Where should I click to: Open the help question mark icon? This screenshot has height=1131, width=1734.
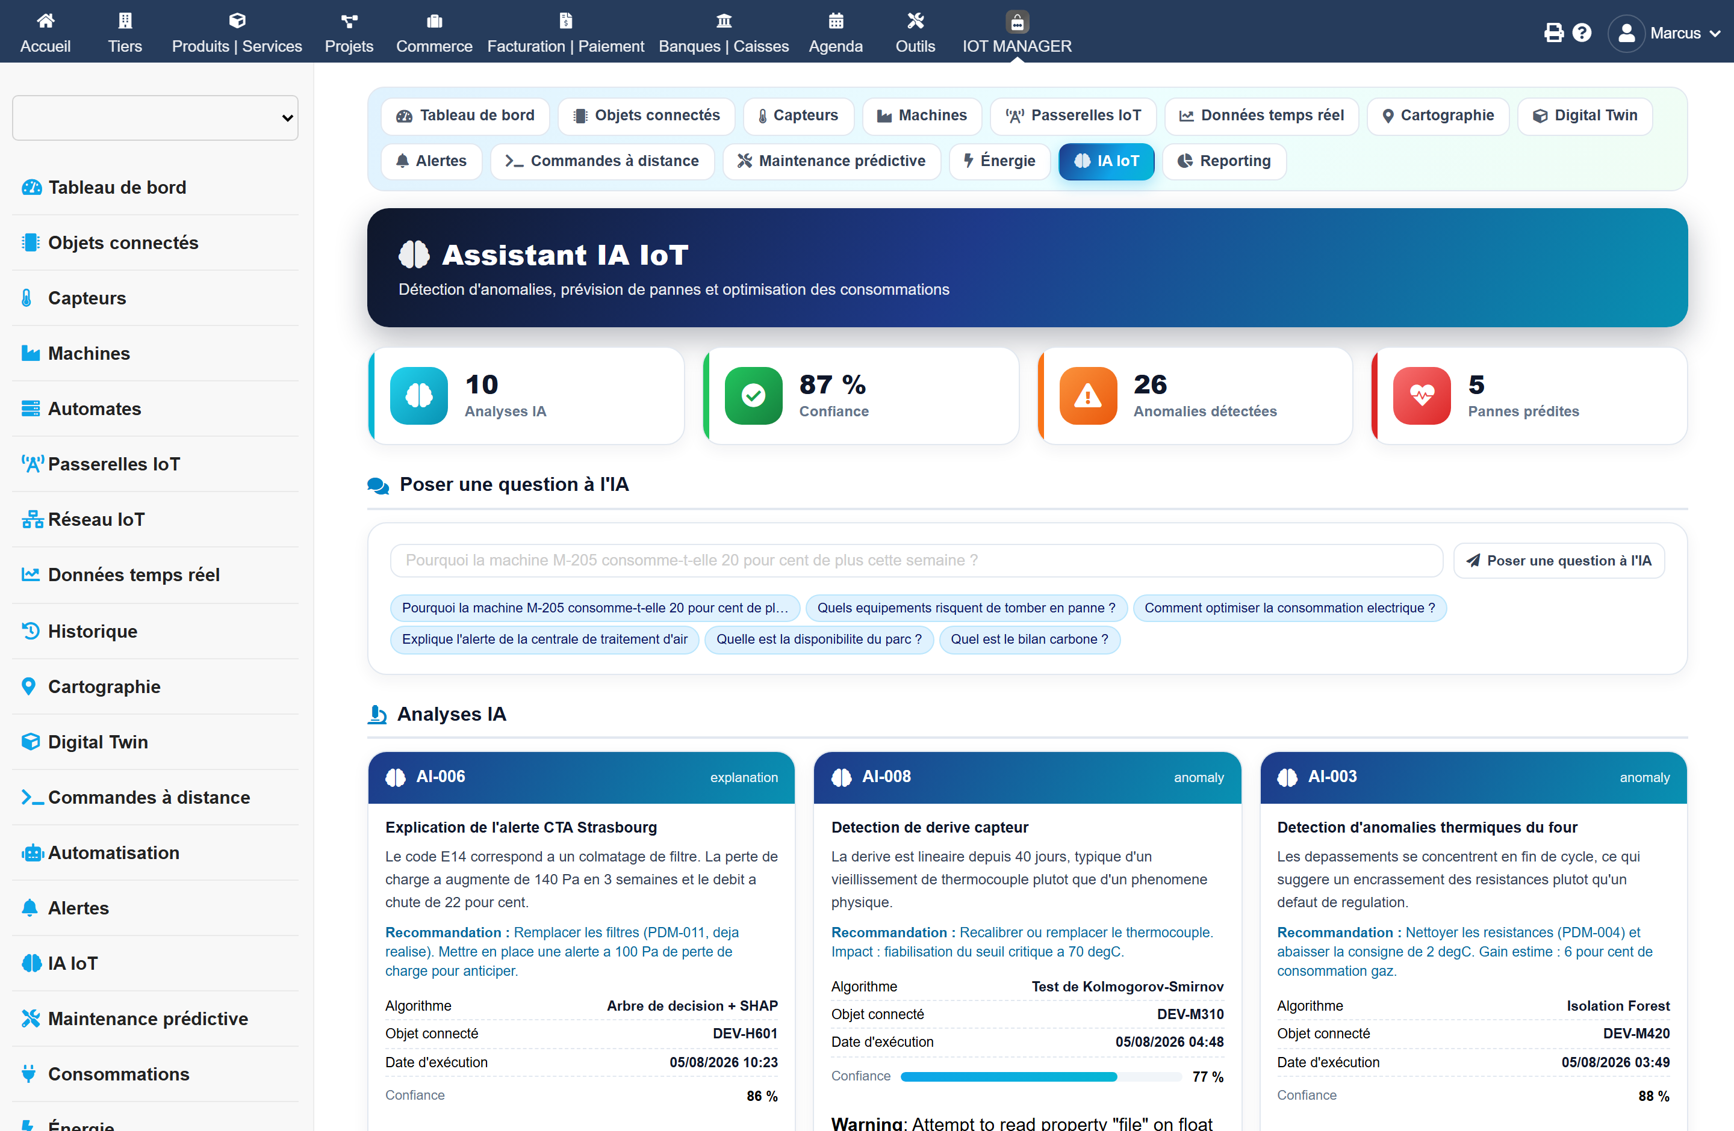click(1582, 32)
